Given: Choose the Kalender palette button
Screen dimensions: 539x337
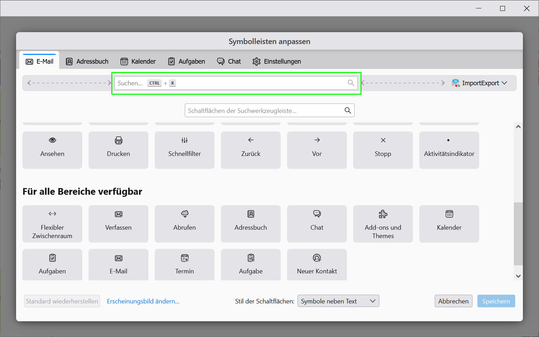Looking at the screenshot, I should click(x=449, y=224).
